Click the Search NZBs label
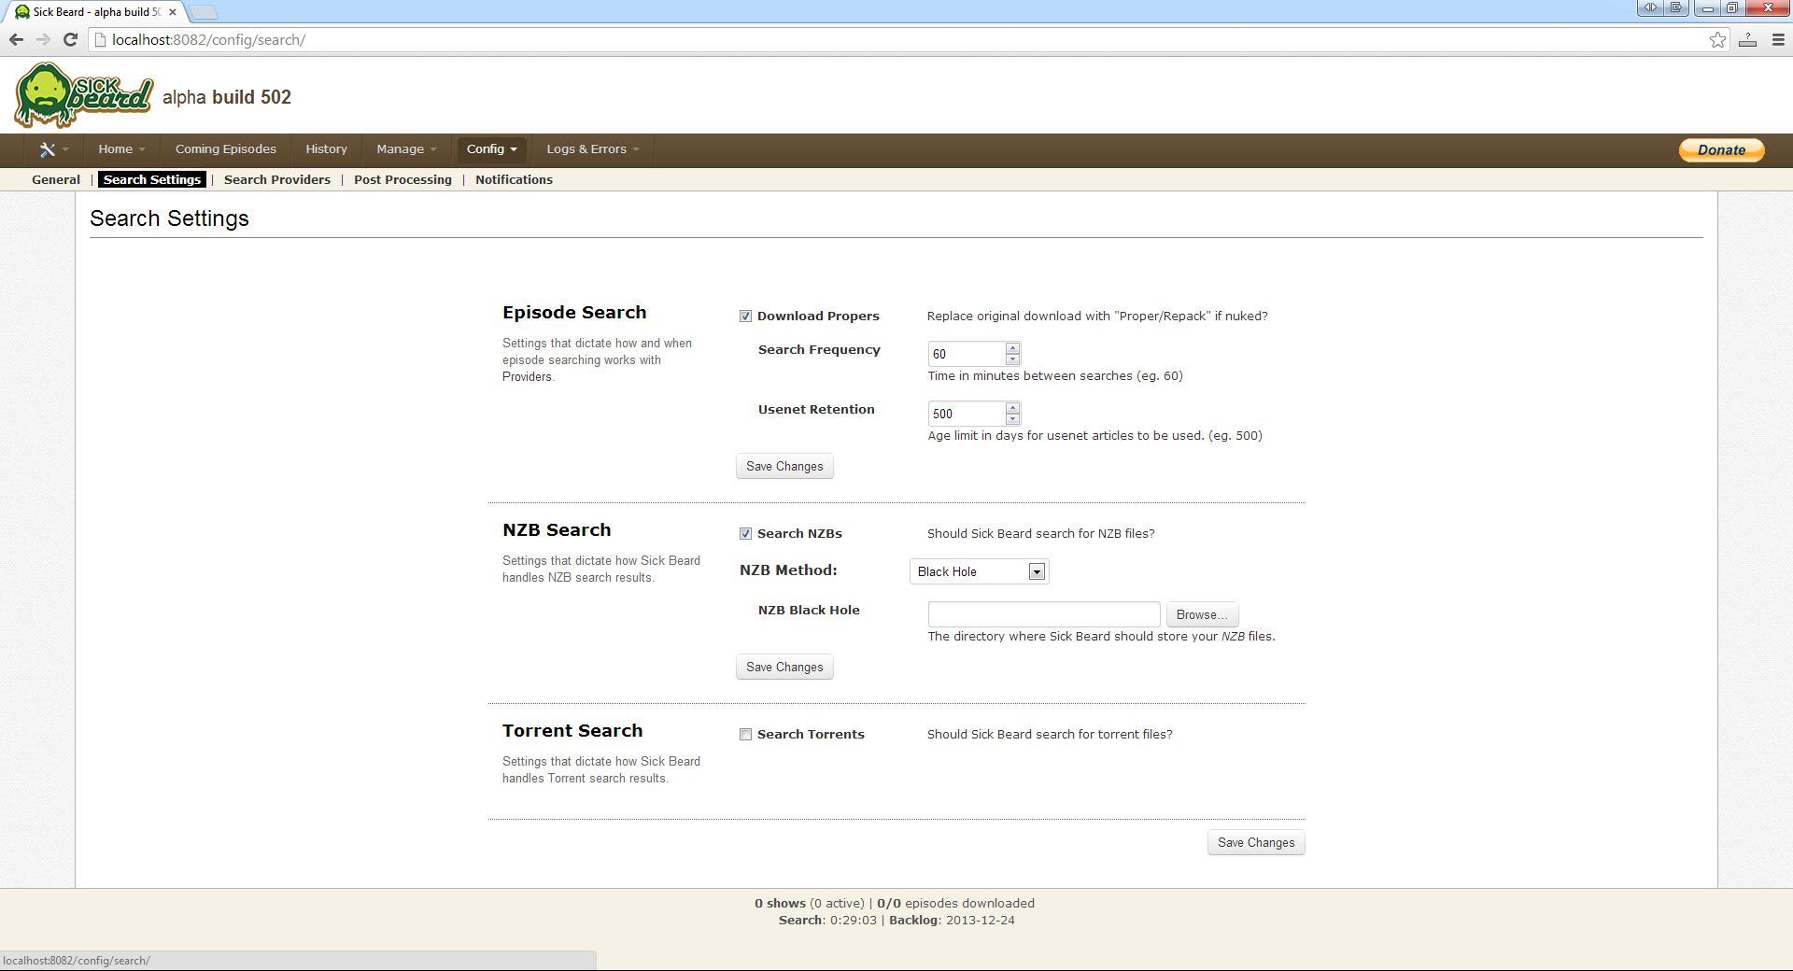This screenshot has width=1793, height=971. (x=799, y=534)
